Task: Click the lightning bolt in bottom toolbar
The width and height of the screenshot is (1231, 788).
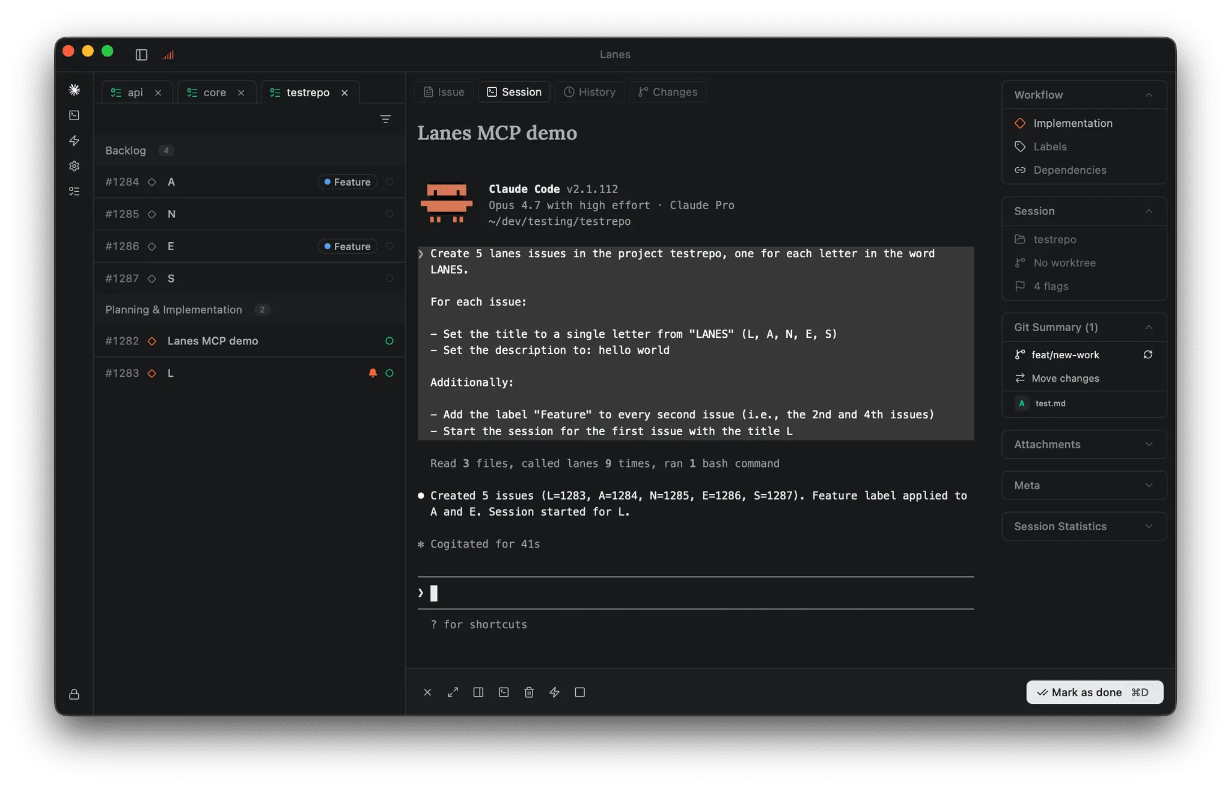Action: tap(554, 692)
